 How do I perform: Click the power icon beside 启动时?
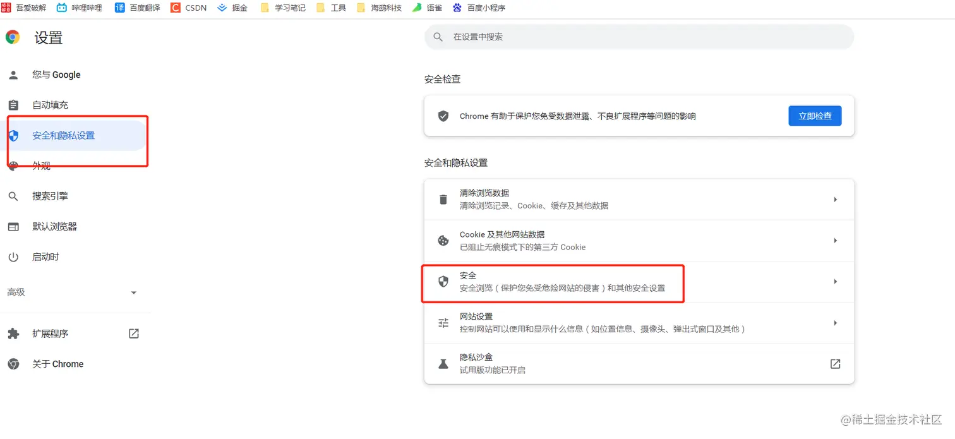point(13,257)
